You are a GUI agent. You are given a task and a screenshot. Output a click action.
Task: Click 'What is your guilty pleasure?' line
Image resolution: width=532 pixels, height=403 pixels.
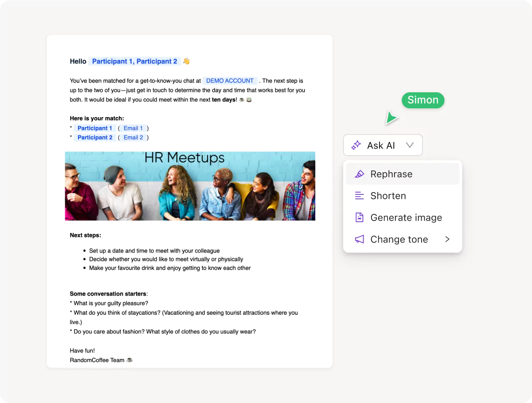coord(109,304)
